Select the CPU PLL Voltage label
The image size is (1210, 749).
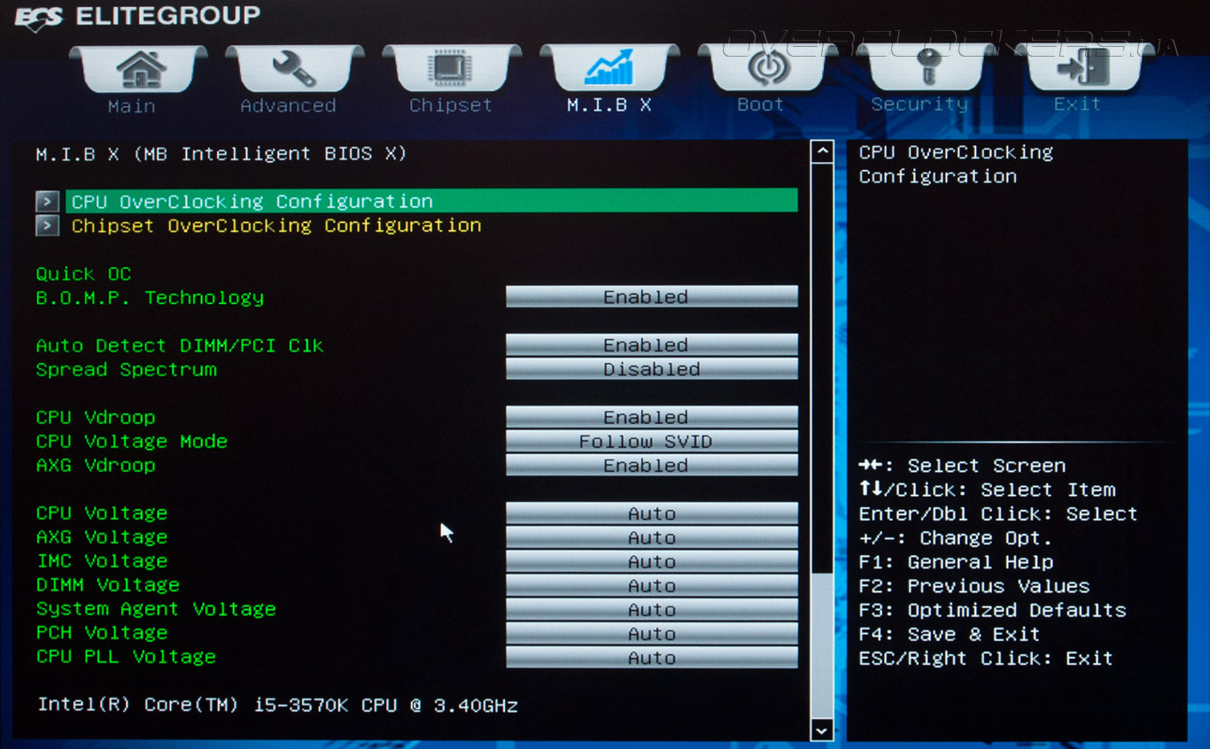[x=126, y=657]
